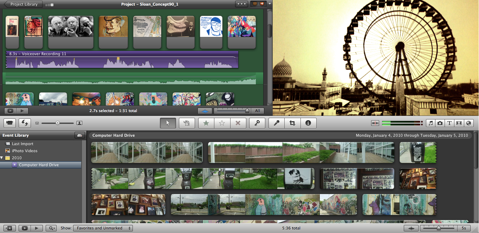Open the camera import window
479x233 pixels.
10,123
